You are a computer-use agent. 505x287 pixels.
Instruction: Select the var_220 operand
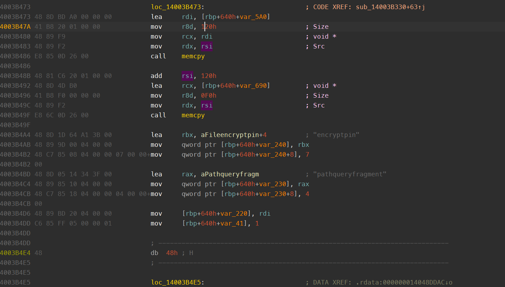[234, 214]
